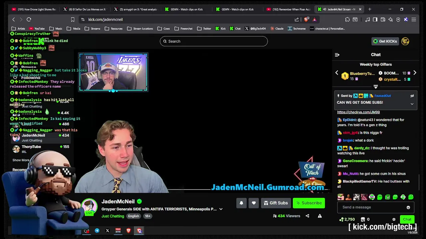Viewport: 426px width, 239px height.
Task: Switch to How Drone Light Shows tab
Action: point(34,9)
